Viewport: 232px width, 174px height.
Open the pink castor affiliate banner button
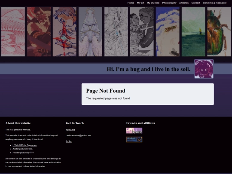(134, 131)
